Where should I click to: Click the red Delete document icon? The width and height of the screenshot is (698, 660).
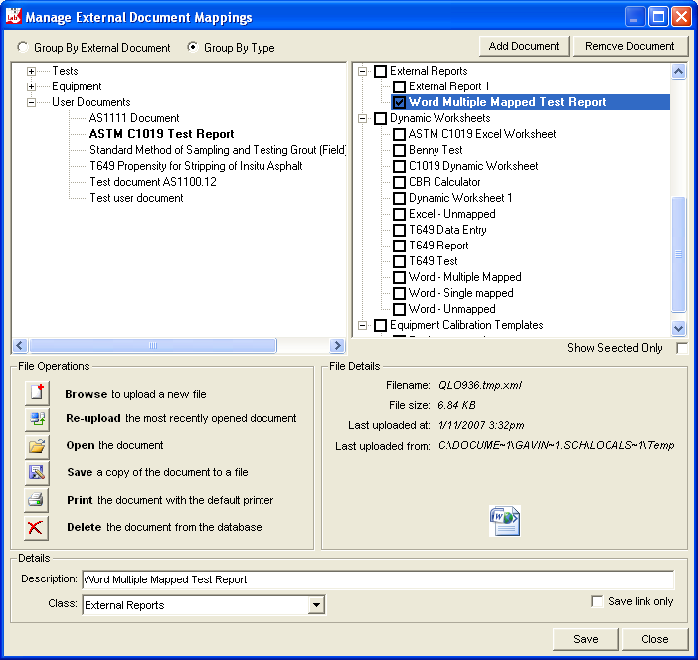36,527
